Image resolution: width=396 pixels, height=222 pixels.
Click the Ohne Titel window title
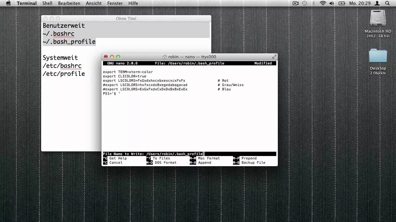[x=126, y=18]
